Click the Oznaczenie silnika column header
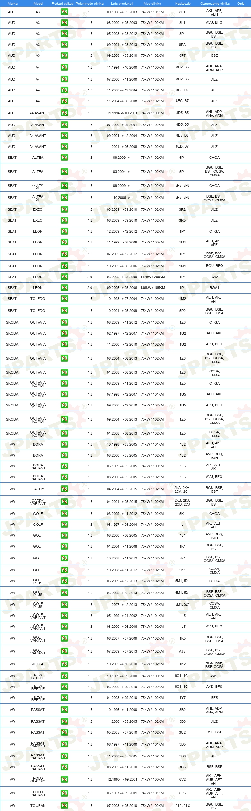 click(215, 4)
